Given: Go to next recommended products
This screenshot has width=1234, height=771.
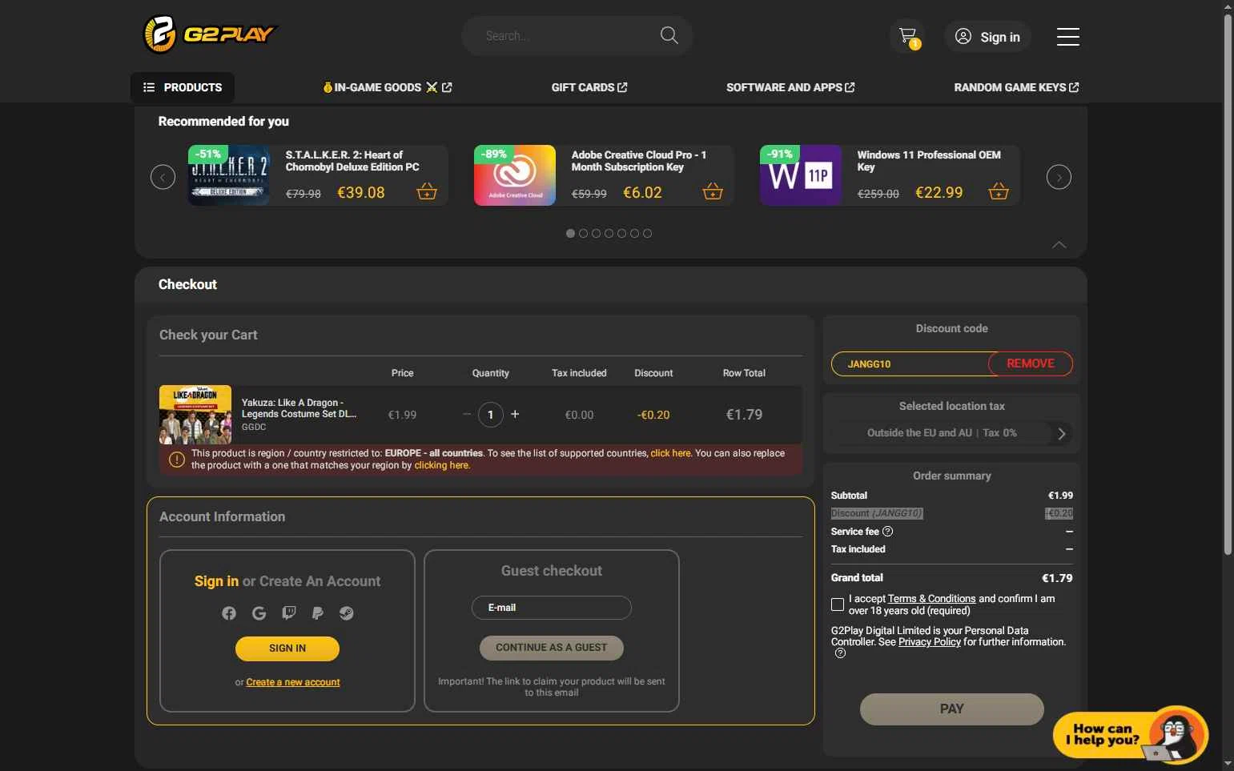Looking at the screenshot, I should pos(1059,177).
